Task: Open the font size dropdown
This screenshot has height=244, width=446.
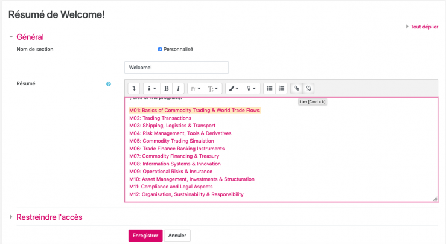Action: [214, 88]
